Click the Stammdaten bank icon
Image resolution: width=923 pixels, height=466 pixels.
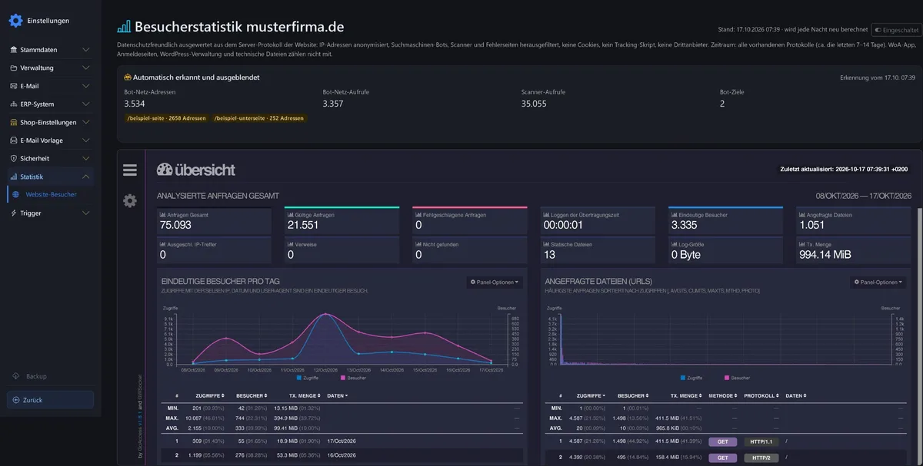coord(13,50)
